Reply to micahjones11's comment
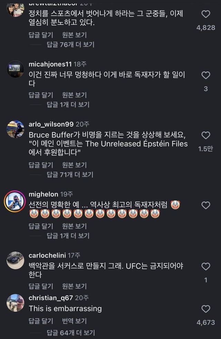221x339 pixels. point(41,95)
